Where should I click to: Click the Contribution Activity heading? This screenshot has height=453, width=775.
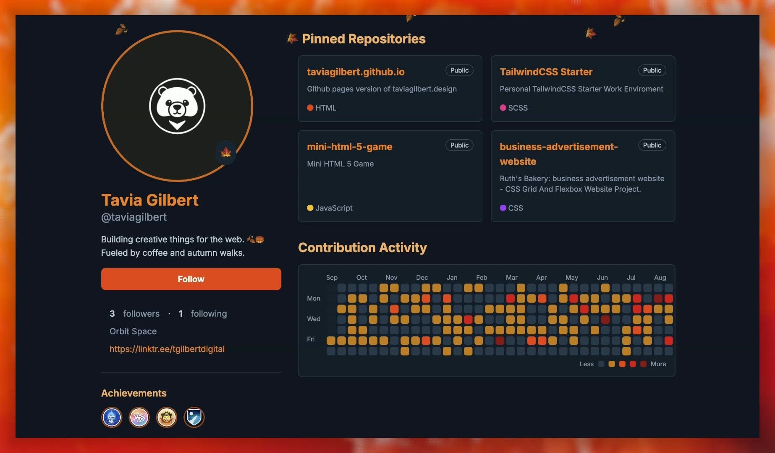362,247
